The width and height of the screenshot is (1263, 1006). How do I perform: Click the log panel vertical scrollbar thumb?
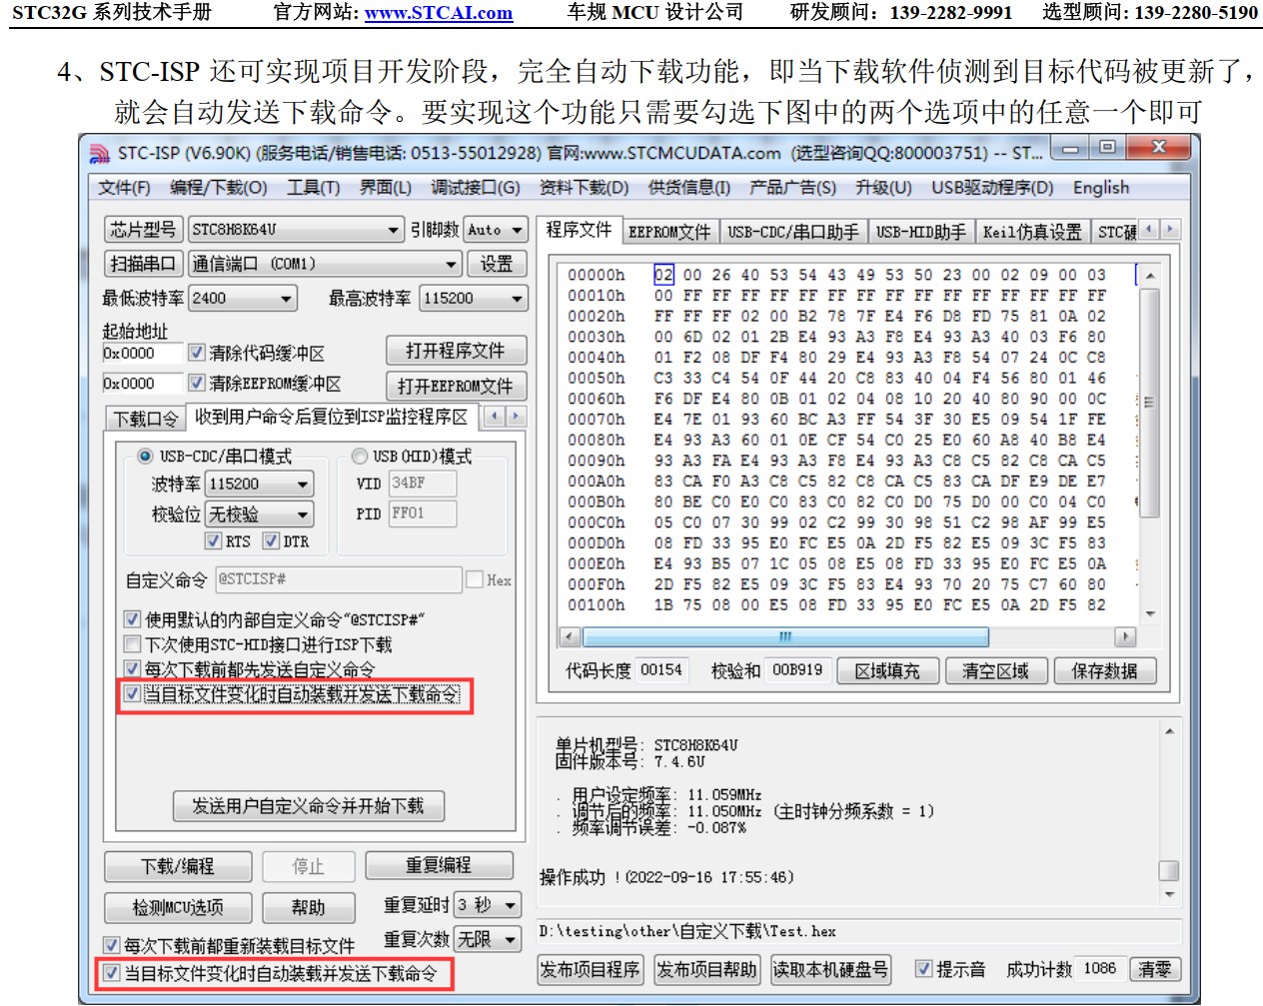1168,870
